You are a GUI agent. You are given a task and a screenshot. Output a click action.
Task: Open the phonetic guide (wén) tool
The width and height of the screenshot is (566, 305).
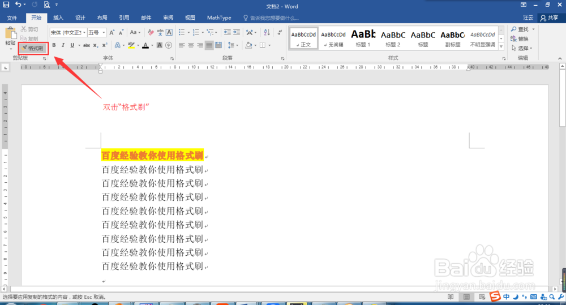pyautogui.click(x=160, y=32)
